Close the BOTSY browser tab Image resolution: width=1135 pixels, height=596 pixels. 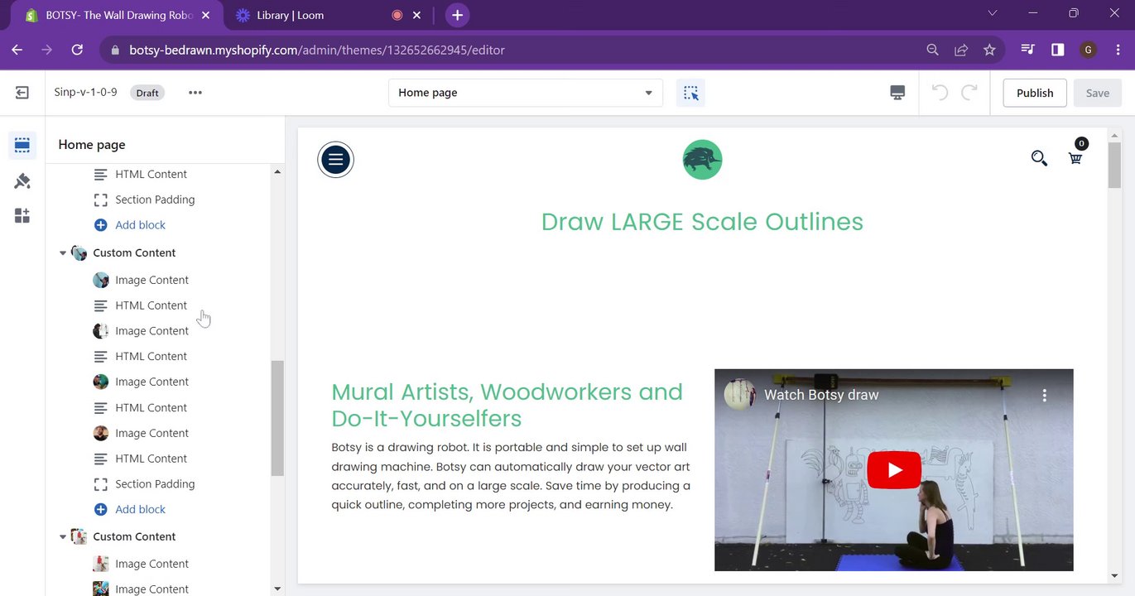coord(206,15)
